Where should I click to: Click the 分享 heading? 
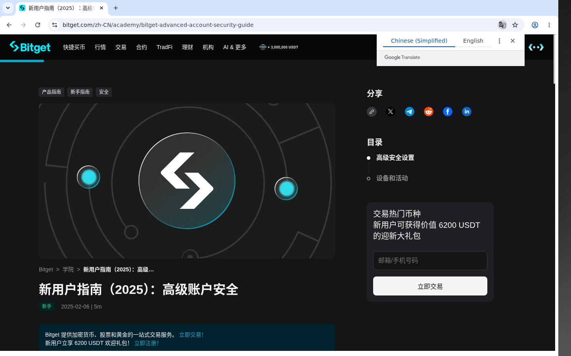pos(375,94)
